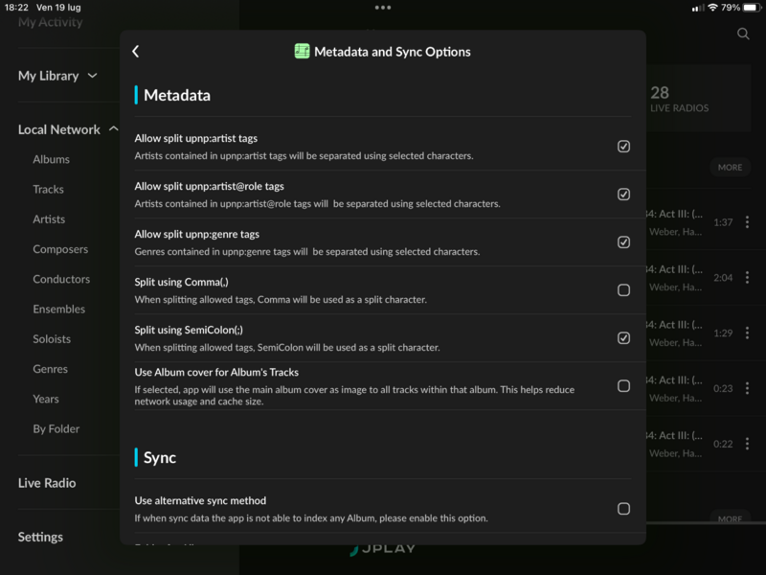Enable Split using Comma checkbox
The image size is (766, 575).
(x=623, y=290)
